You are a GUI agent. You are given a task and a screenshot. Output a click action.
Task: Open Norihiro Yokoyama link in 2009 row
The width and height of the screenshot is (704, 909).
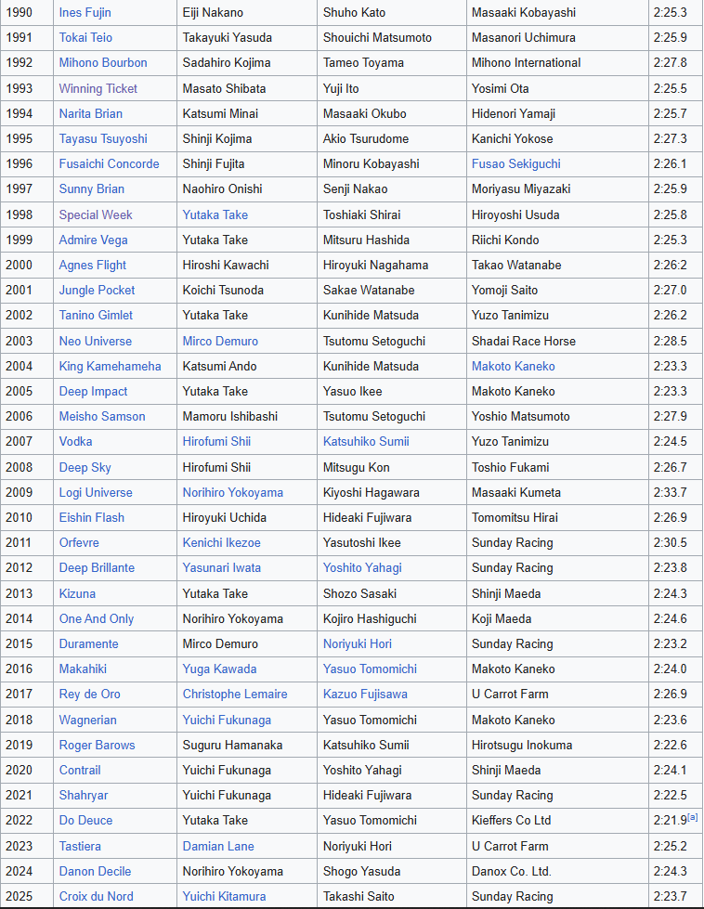tap(232, 492)
